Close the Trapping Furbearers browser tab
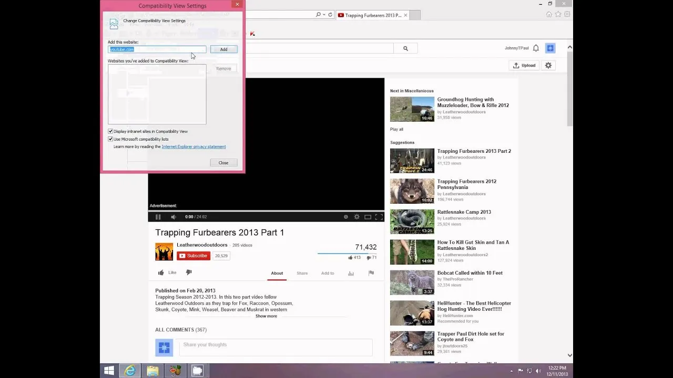673x378 pixels. pos(405,15)
